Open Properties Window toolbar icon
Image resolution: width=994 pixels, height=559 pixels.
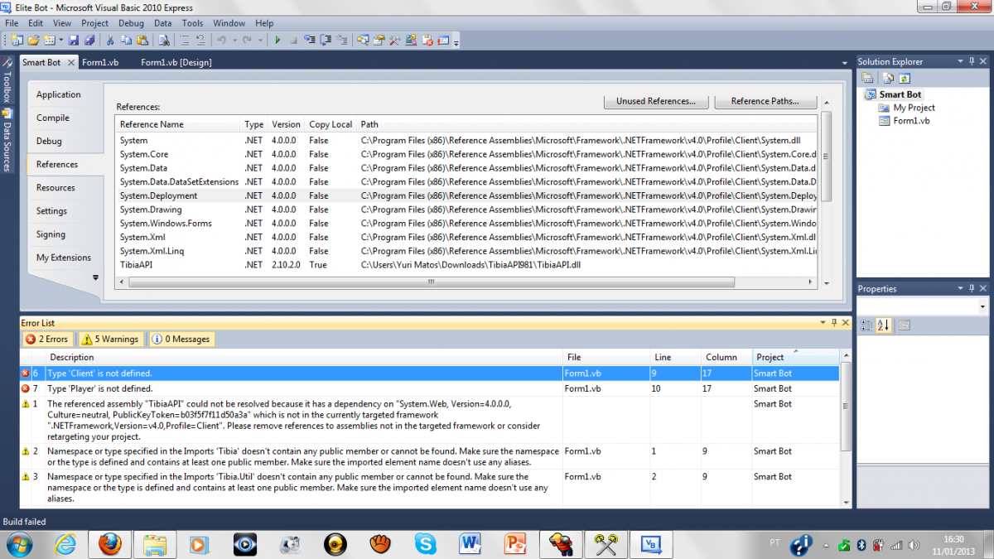click(379, 40)
